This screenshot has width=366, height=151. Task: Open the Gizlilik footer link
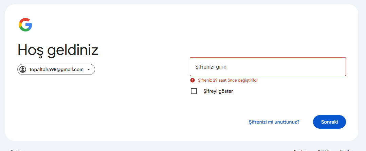click(323, 150)
